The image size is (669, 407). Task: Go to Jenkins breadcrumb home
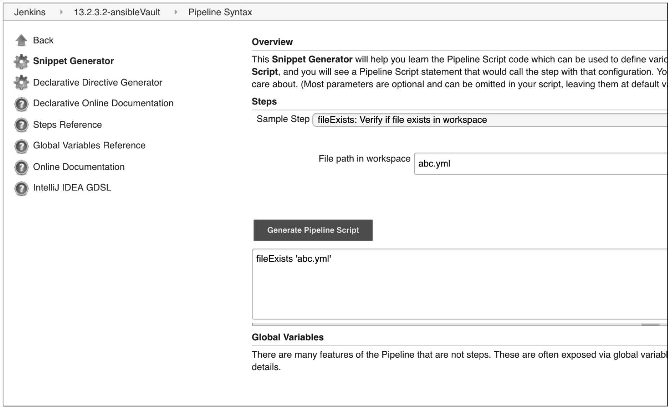[x=30, y=12]
